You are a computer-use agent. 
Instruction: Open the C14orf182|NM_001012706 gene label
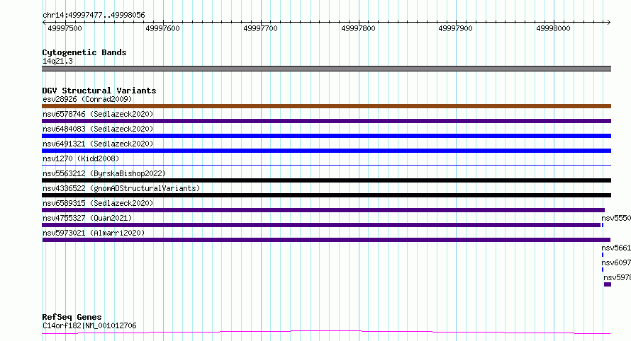[89, 325]
